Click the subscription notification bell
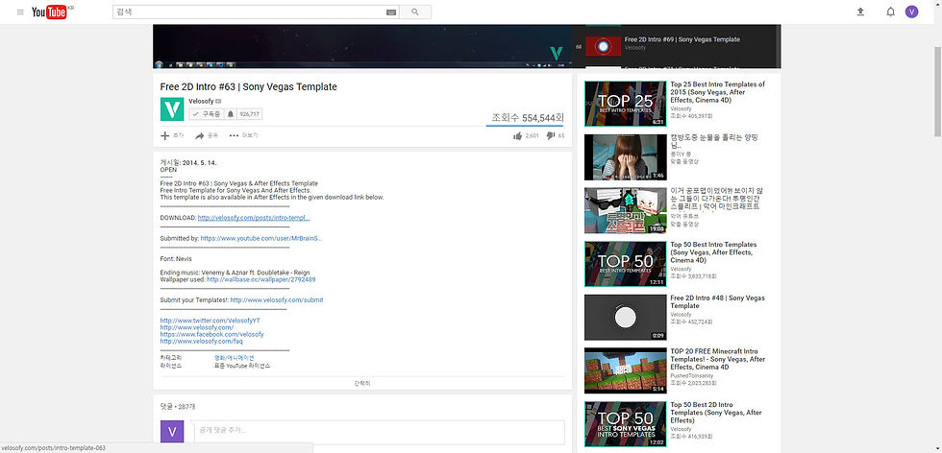 (x=230, y=114)
